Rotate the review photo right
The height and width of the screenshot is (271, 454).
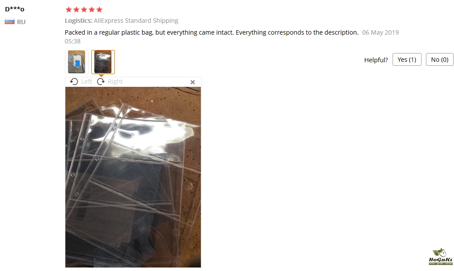(x=110, y=82)
